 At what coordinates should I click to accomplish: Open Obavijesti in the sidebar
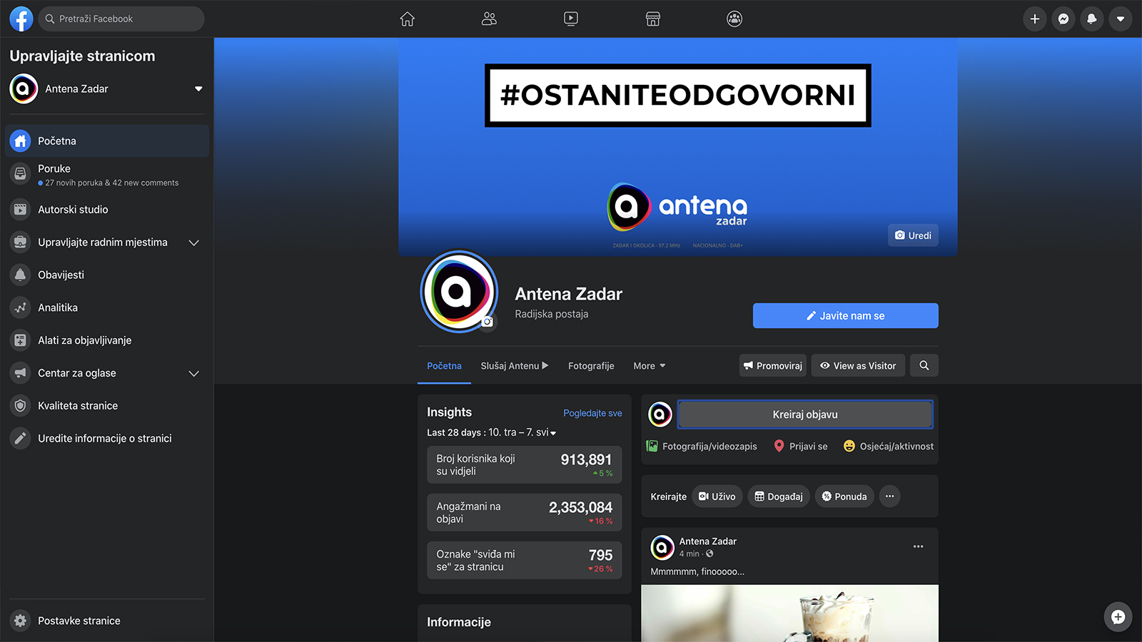click(x=107, y=275)
